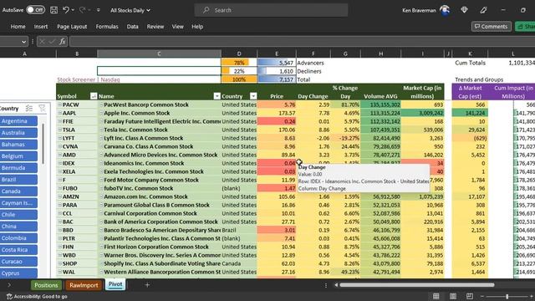This screenshot has height=301, width=535.
Task: Select Cyprus in the Country slicer
Action: pyautogui.click(x=18, y=273)
